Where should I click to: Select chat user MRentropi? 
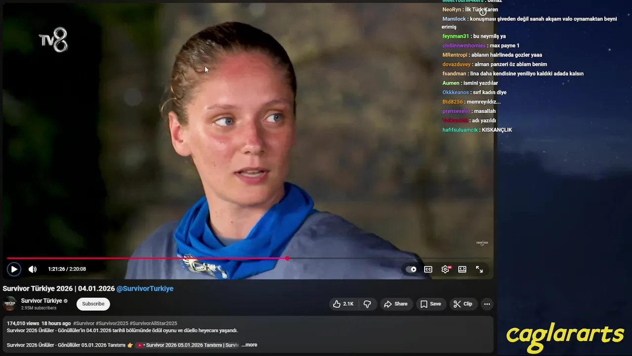tap(455, 55)
